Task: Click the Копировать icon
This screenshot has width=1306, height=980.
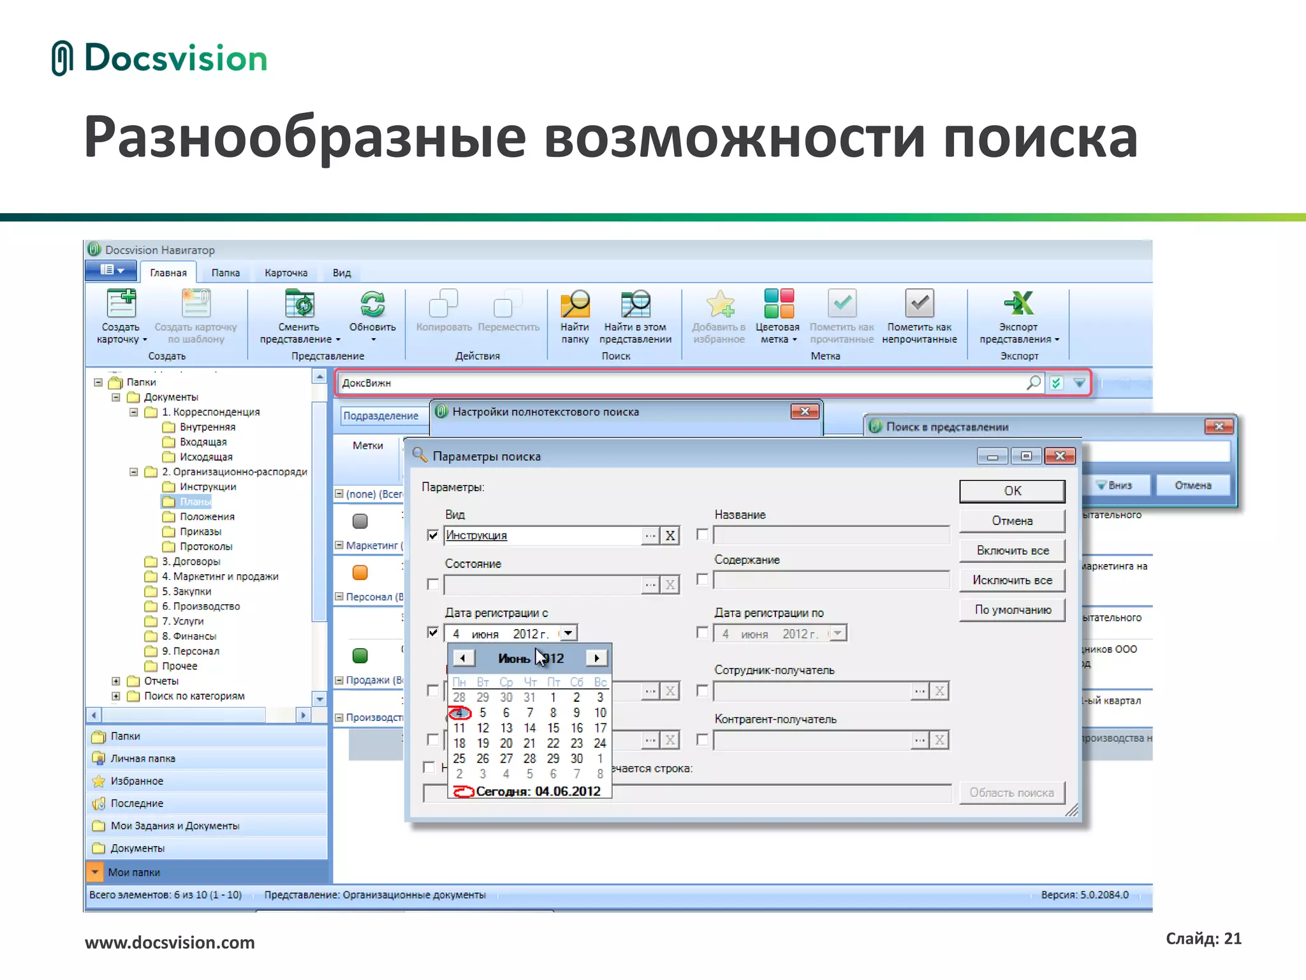Action: coord(443,304)
